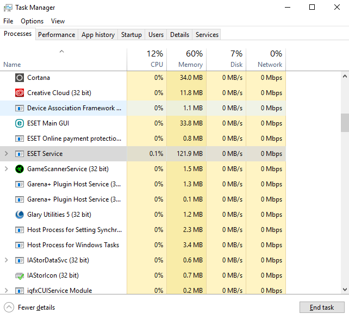The height and width of the screenshot is (320, 349).
Task: Select ESET Online payment protection row name
Action: coord(74,139)
